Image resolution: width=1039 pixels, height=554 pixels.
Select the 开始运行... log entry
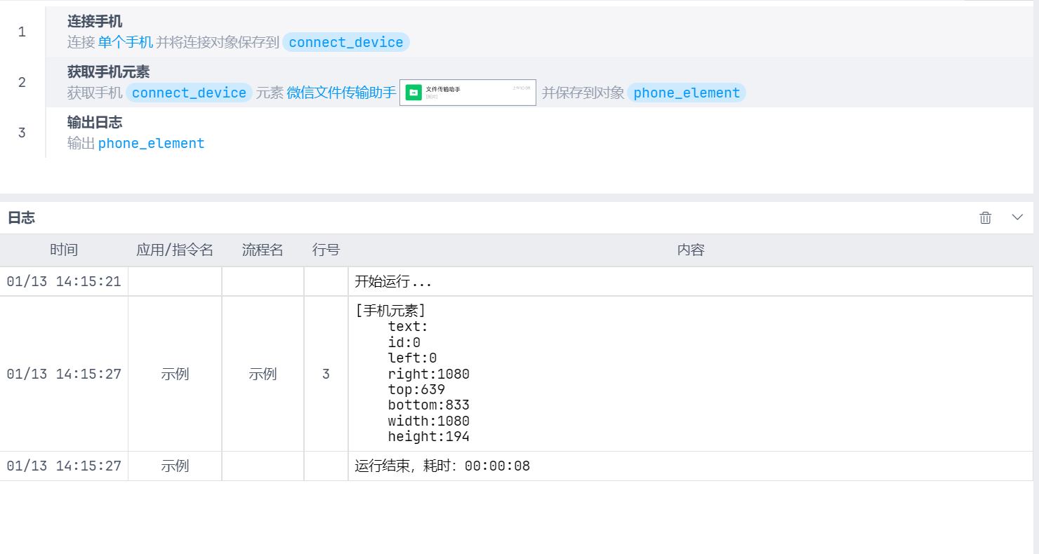coord(393,281)
